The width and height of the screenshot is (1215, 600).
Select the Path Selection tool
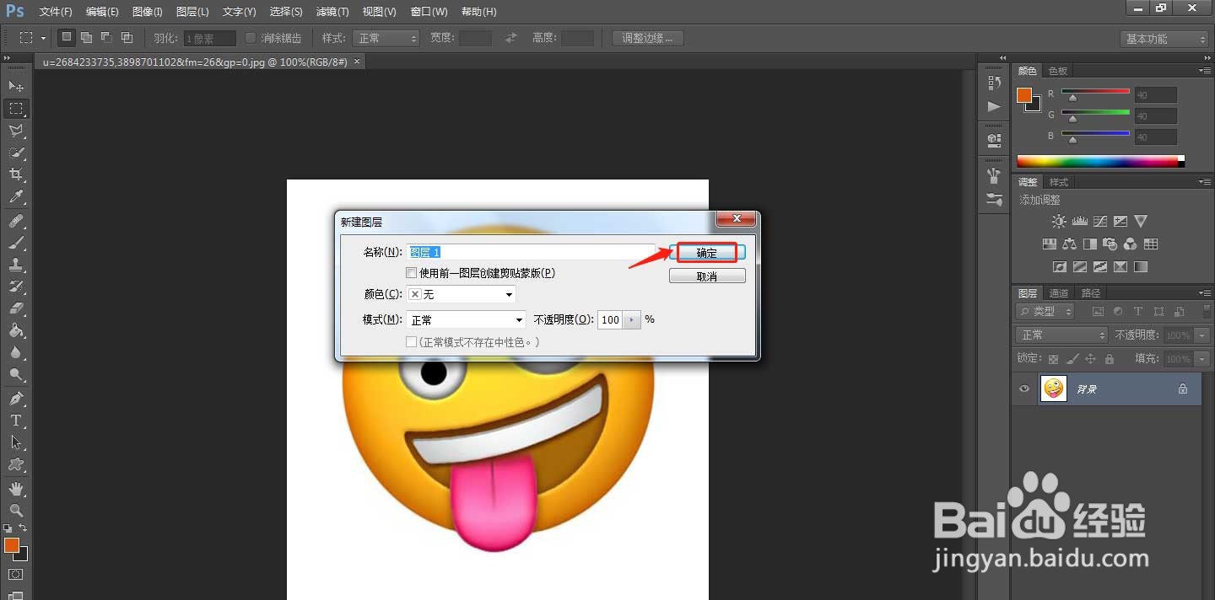(x=16, y=442)
